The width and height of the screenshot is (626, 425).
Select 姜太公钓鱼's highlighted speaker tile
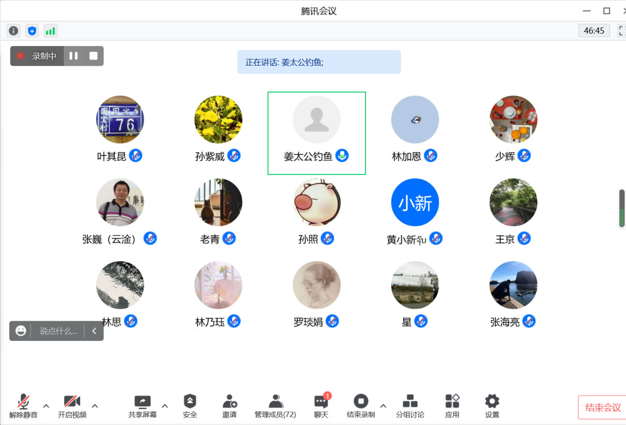pos(317,133)
